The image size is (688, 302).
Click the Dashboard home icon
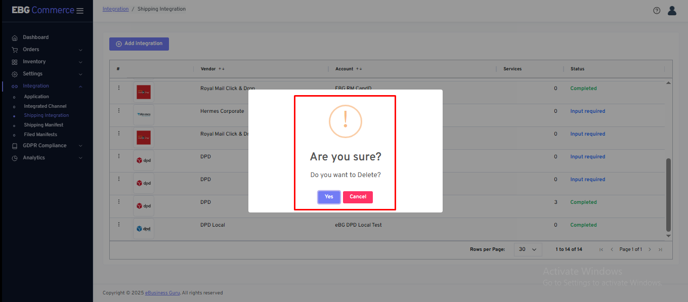[15, 37]
